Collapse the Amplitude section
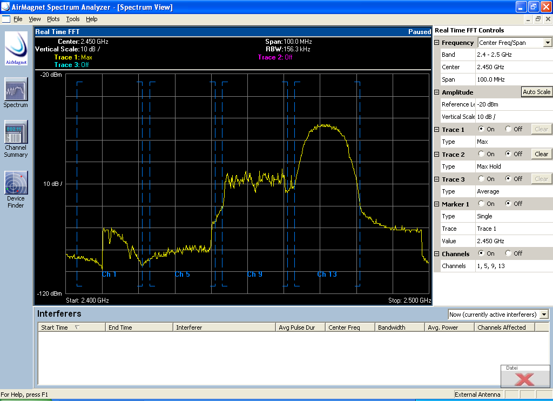 click(436, 92)
